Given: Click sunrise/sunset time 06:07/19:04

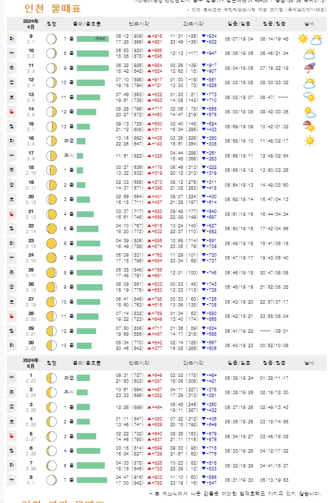Looking at the screenshot, I should [x=239, y=39].
